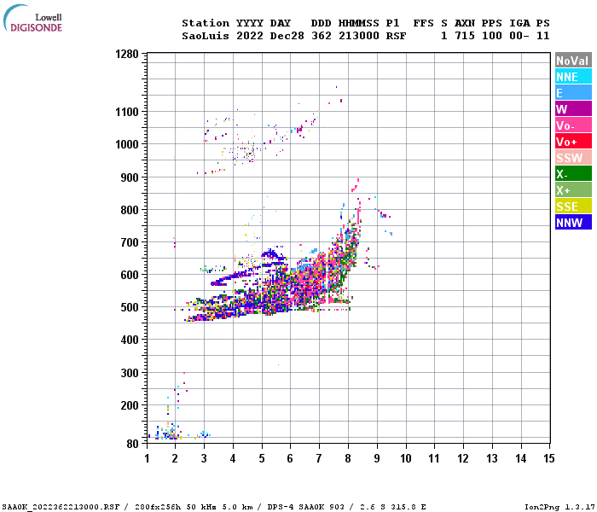Viewport: 597px width, 512px height.
Task: Click frequency axis label 12
Action: [x=463, y=458]
